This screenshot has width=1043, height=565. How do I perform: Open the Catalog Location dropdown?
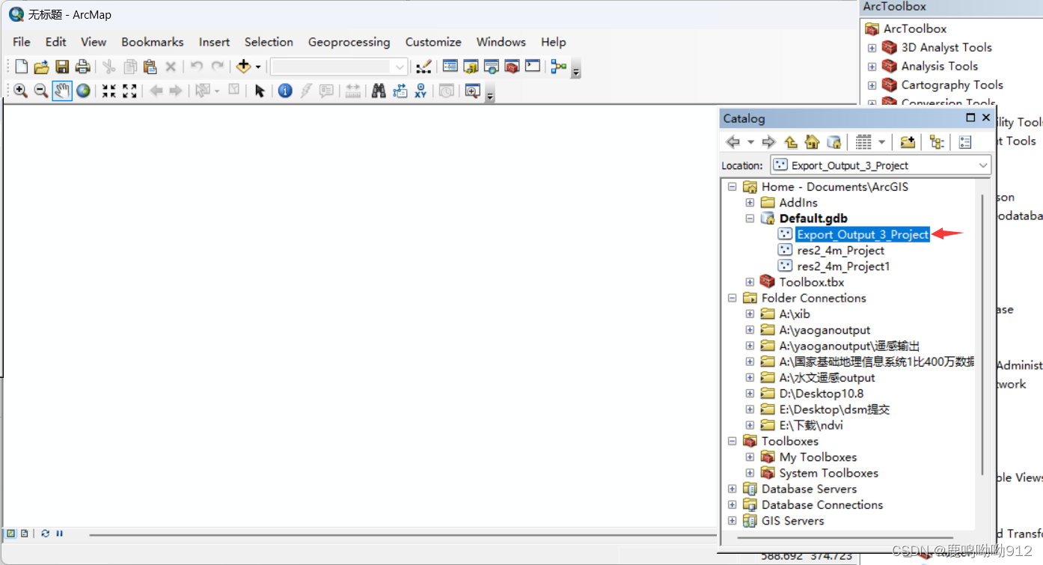coord(983,165)
